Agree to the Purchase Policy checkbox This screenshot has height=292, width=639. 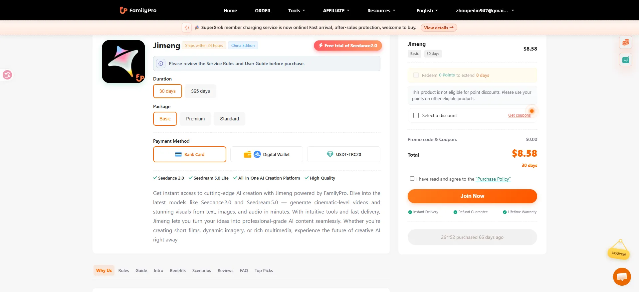[412, 179]
